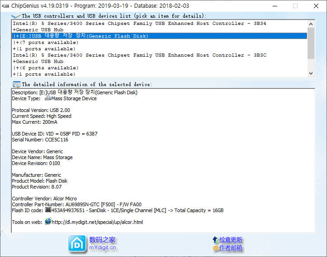Click the Product Revision: 8.07 line
Image resolution: width=327 pixels, height=257 pixels.
click(x=37, y=187)
